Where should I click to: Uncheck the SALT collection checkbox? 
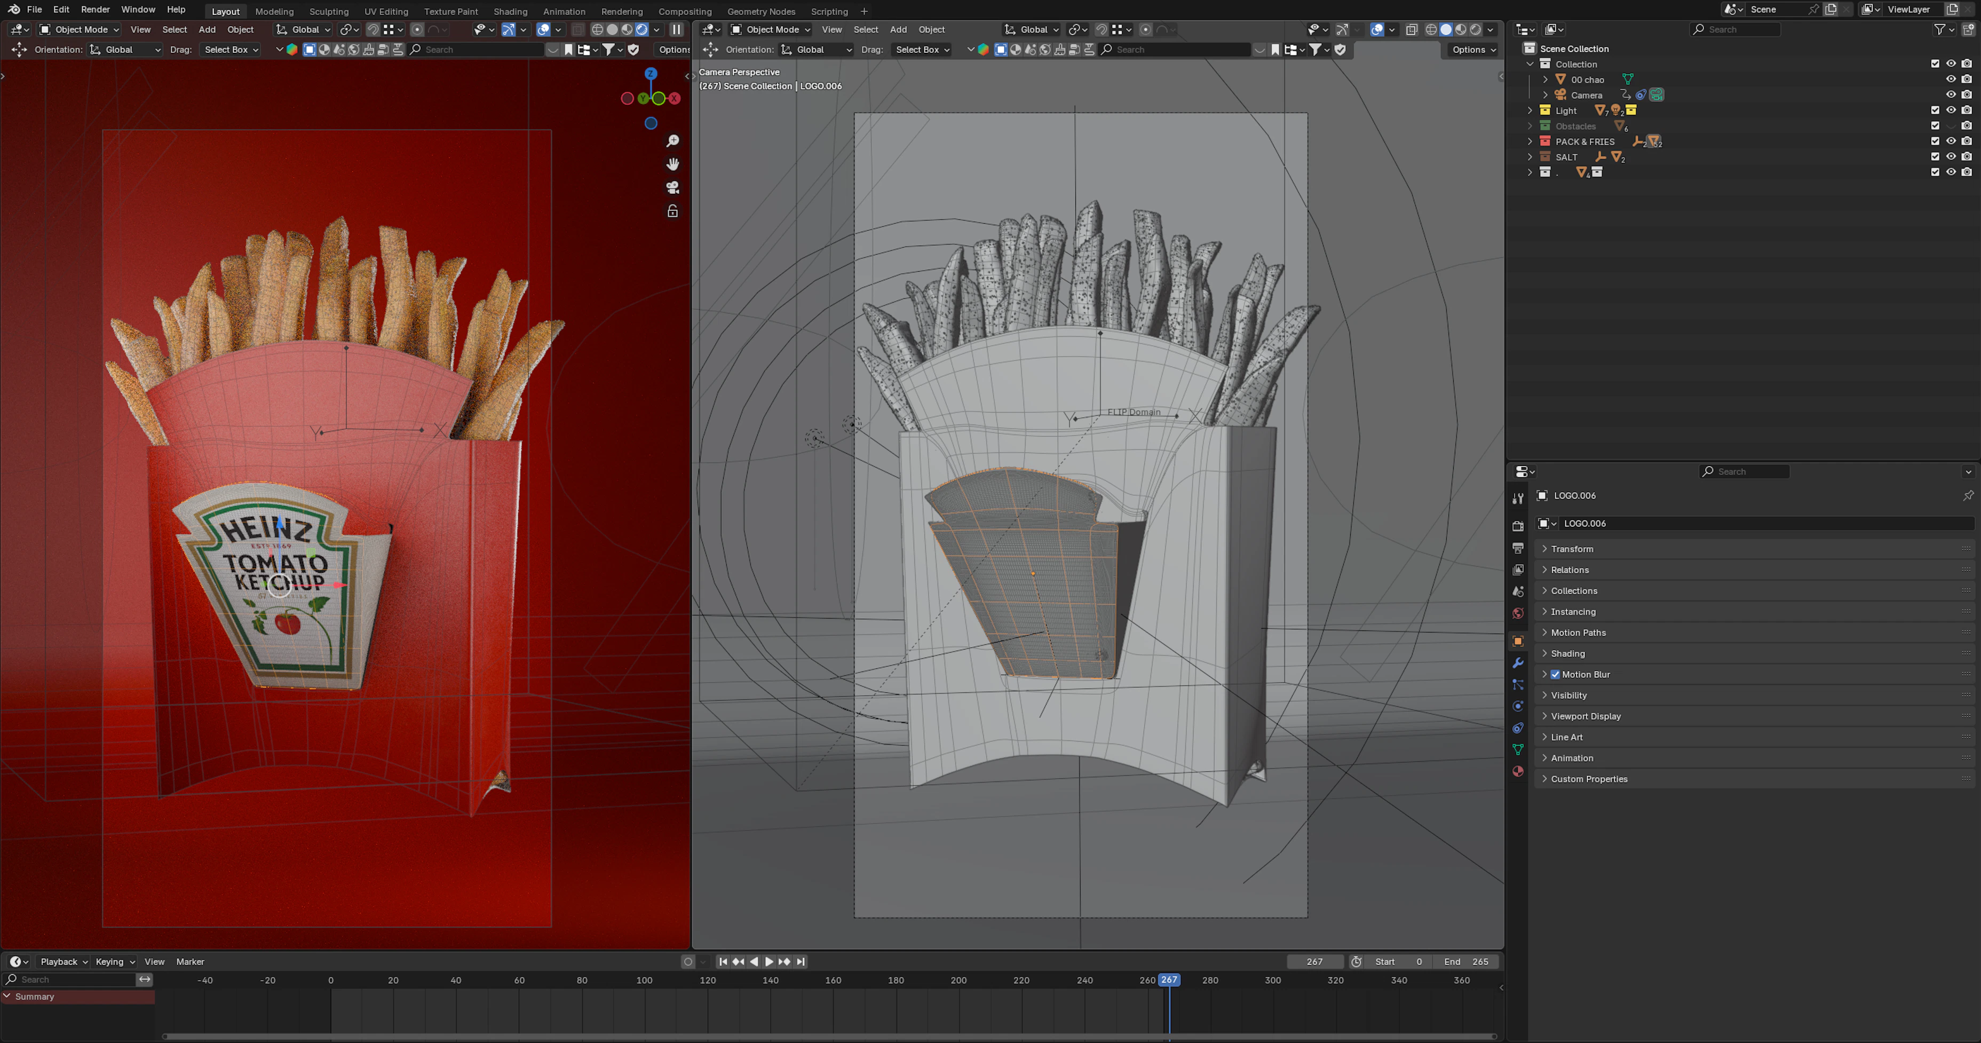(x=1935, y=157)
